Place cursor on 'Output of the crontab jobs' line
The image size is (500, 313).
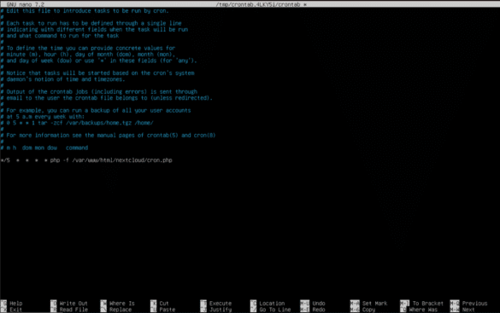[x=99, y=91]
